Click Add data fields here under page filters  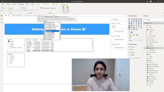119,39
